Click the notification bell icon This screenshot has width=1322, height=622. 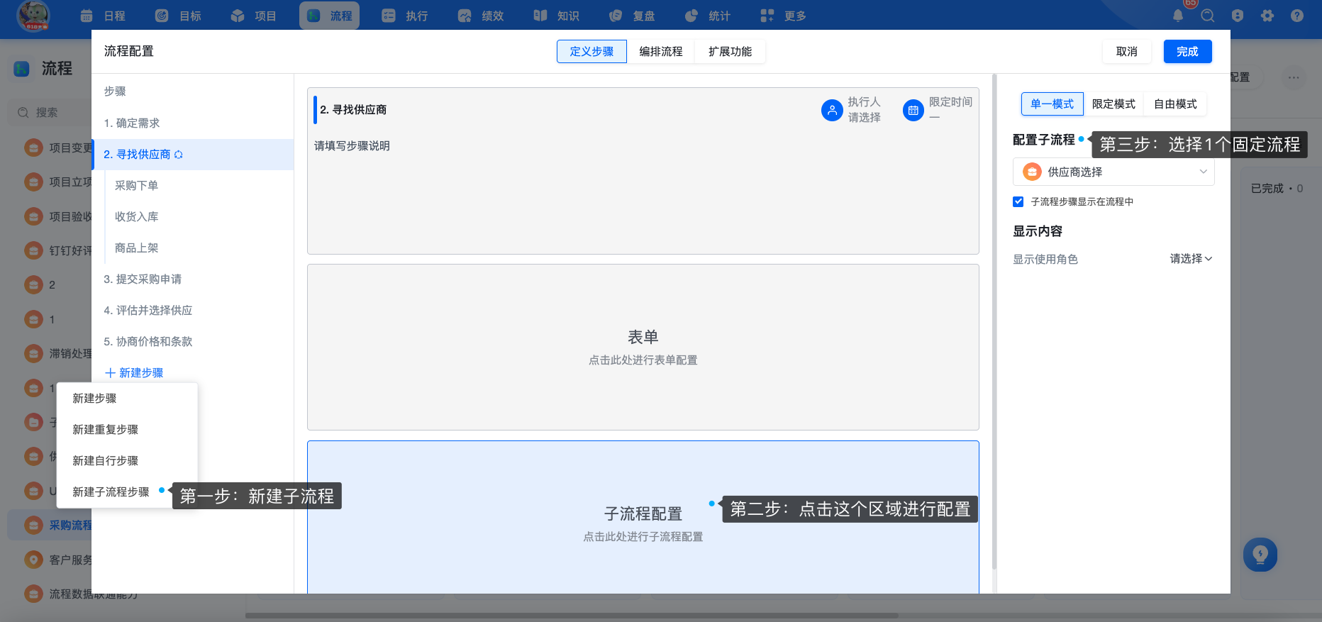1178,16
